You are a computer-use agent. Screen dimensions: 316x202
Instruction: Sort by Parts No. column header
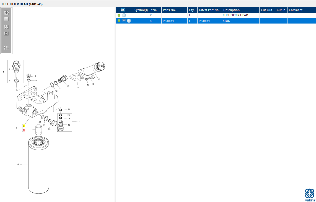[x=174, y=10]
